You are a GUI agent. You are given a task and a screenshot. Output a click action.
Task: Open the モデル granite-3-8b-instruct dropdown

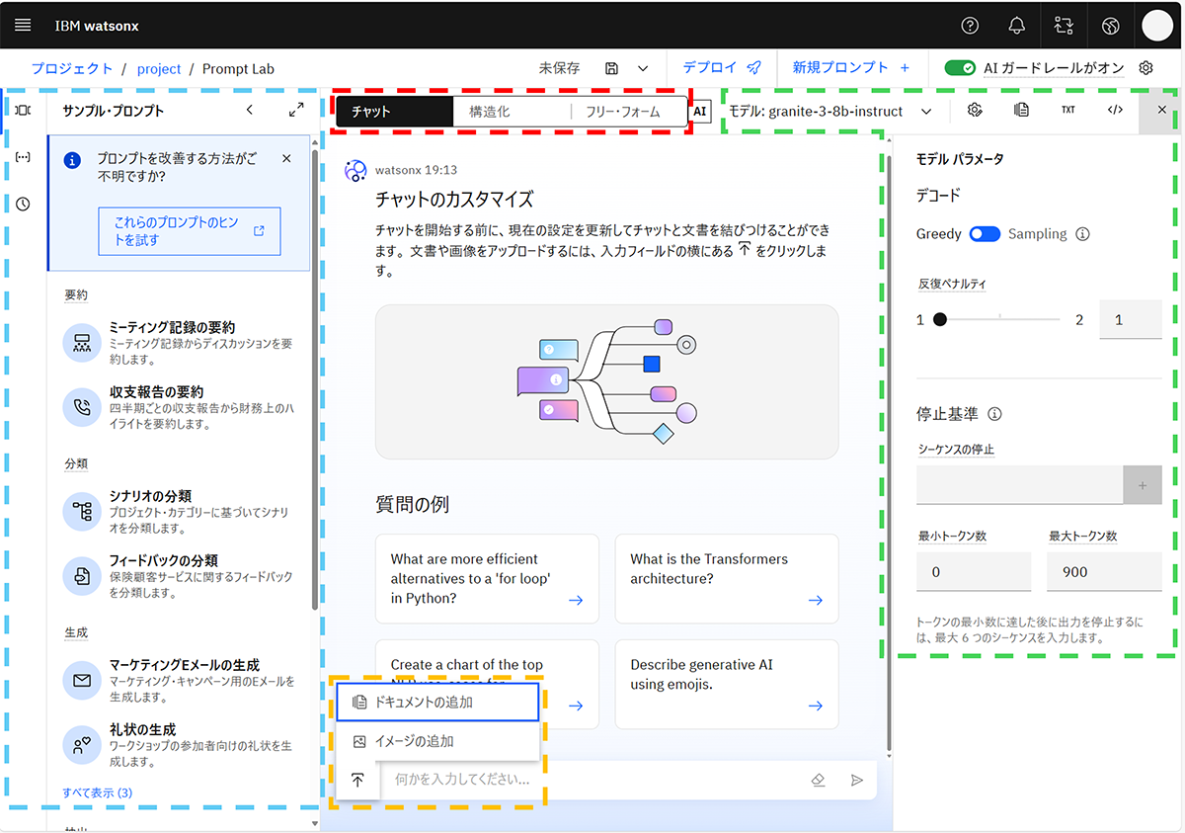pyautogui.click(x=830, y=111)
